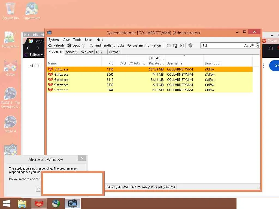Open File menu in background window
Image resolution: width=279 pixels, height=209 pixels.
tap(26, 35)
